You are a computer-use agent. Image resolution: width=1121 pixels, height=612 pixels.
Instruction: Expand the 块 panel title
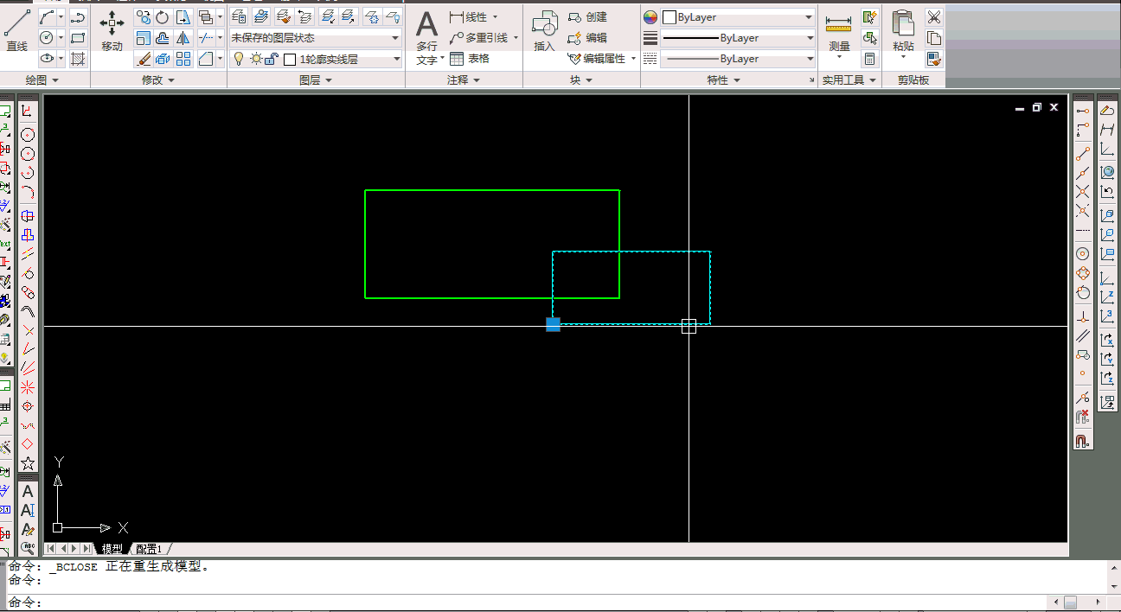(x=581, y=80)
